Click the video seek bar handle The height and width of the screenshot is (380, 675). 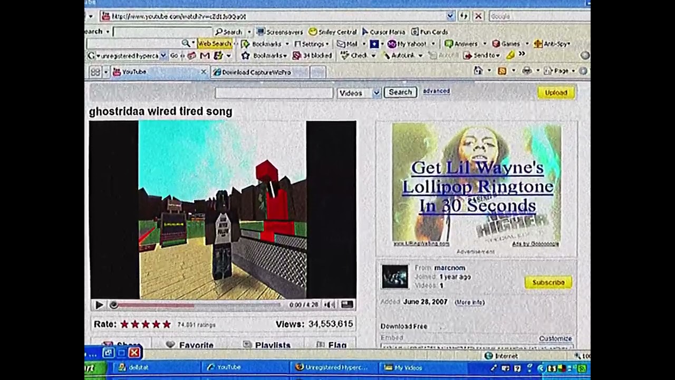point(113,305)
